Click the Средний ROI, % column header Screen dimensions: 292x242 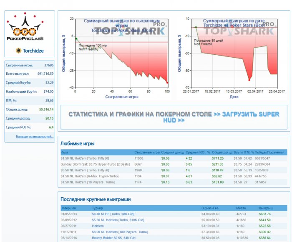[198, 152]
